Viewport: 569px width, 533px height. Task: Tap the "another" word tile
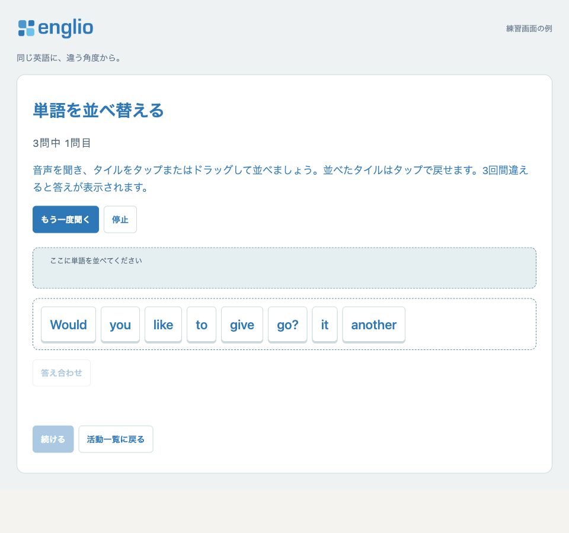click(x=374, y=325)
